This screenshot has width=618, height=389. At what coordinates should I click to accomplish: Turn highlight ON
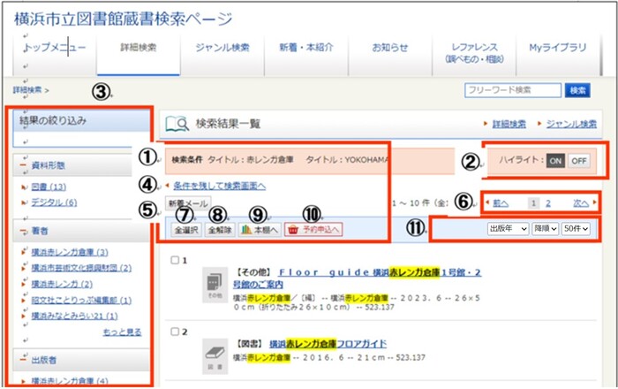554,160
